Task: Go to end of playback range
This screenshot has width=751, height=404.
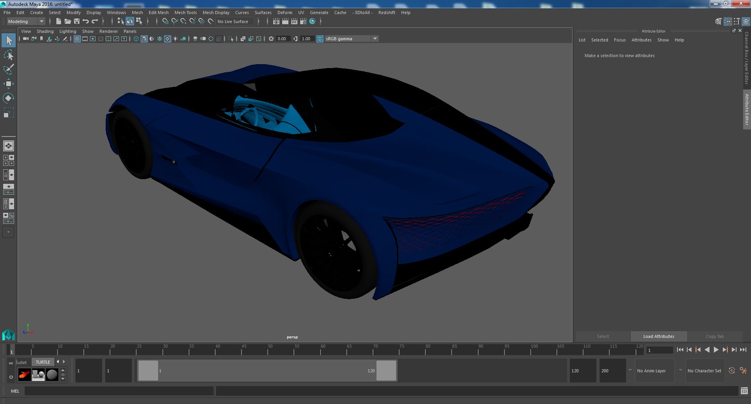Action: [x=743, y=350]
